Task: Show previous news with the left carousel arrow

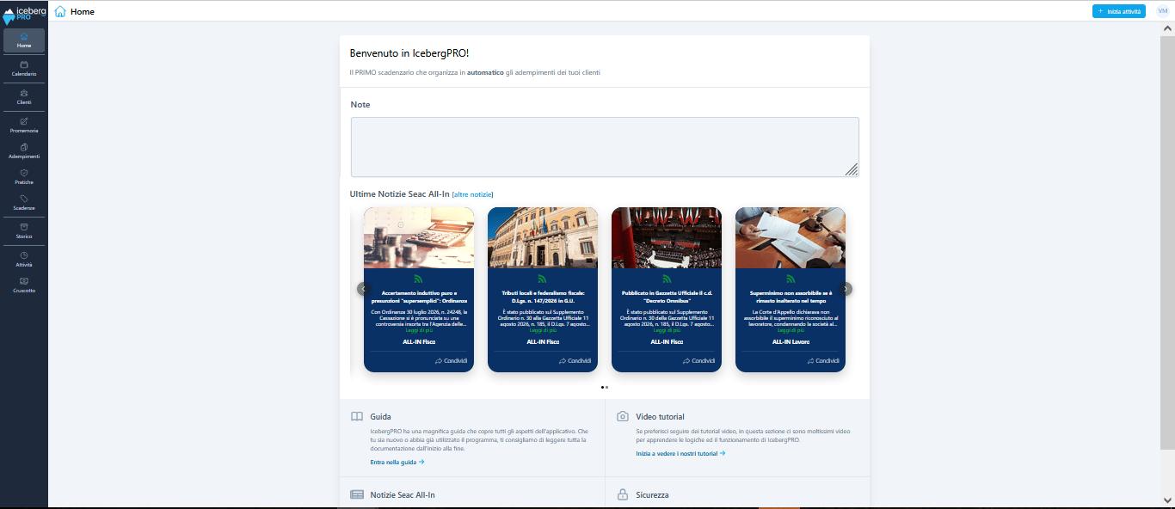Action: click(363, 289)
